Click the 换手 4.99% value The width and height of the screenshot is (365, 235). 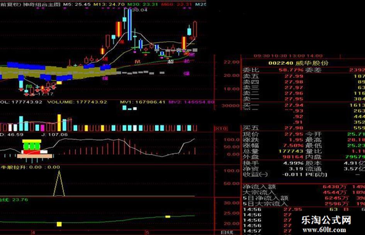293,163
